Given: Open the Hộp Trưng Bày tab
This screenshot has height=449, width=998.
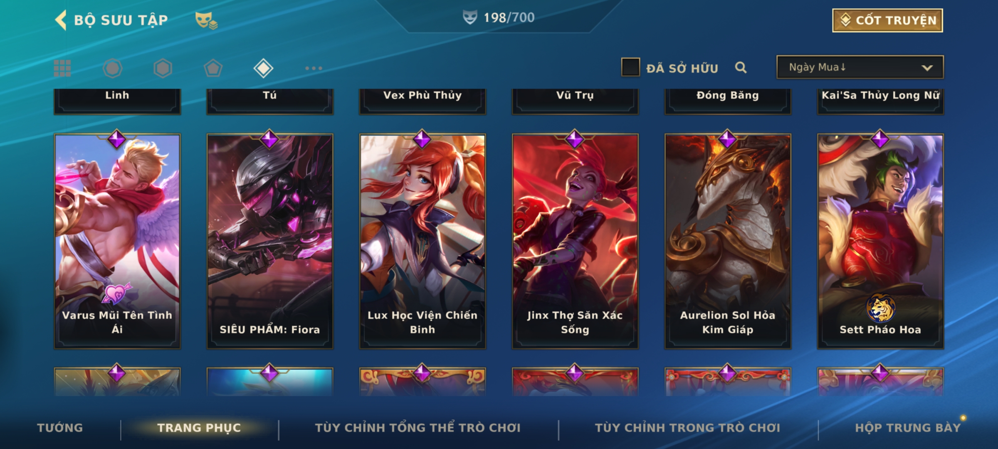Looking at the screenshot, I should click(908, 428).
